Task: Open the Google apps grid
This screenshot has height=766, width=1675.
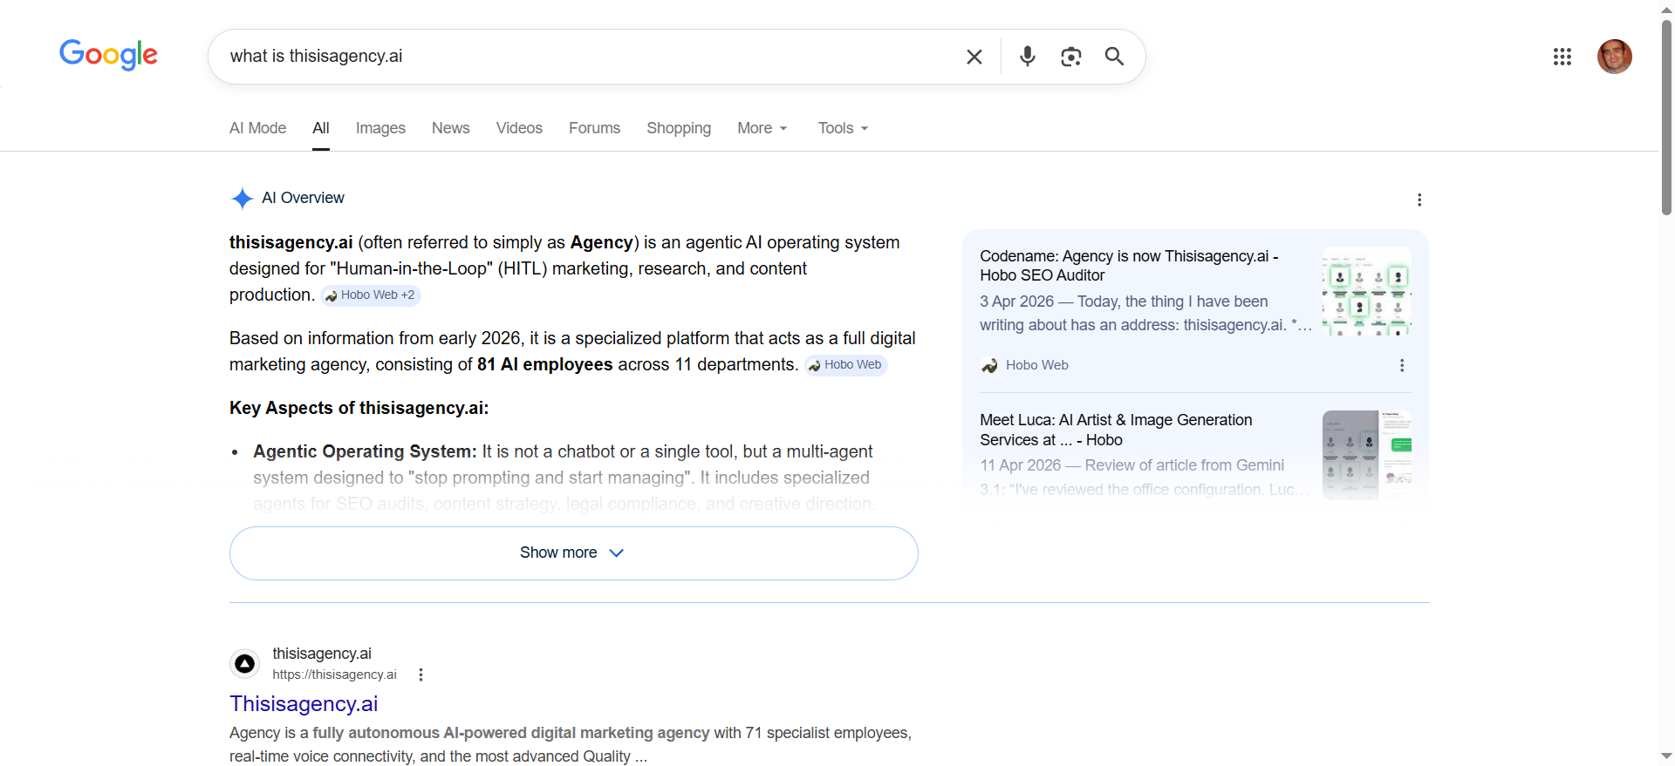Action: tap(1562, 57)
